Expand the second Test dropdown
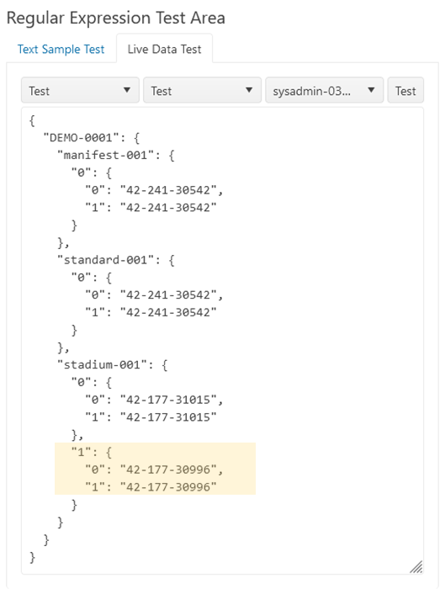Screen dimensions: 445x594 (x=202, y=91)
